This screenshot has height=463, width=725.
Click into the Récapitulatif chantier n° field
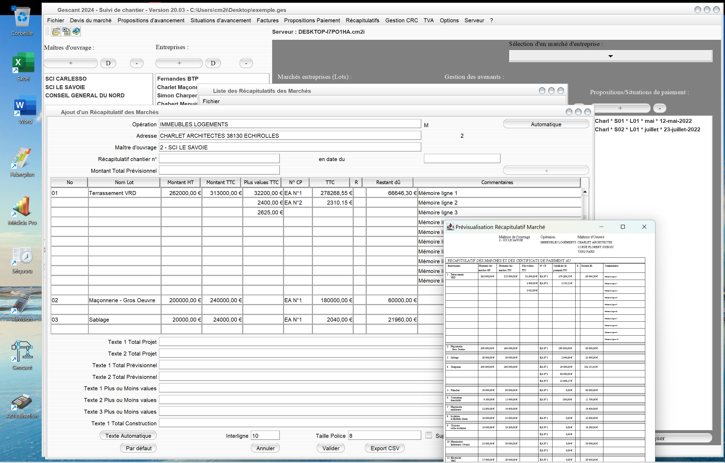219,159
